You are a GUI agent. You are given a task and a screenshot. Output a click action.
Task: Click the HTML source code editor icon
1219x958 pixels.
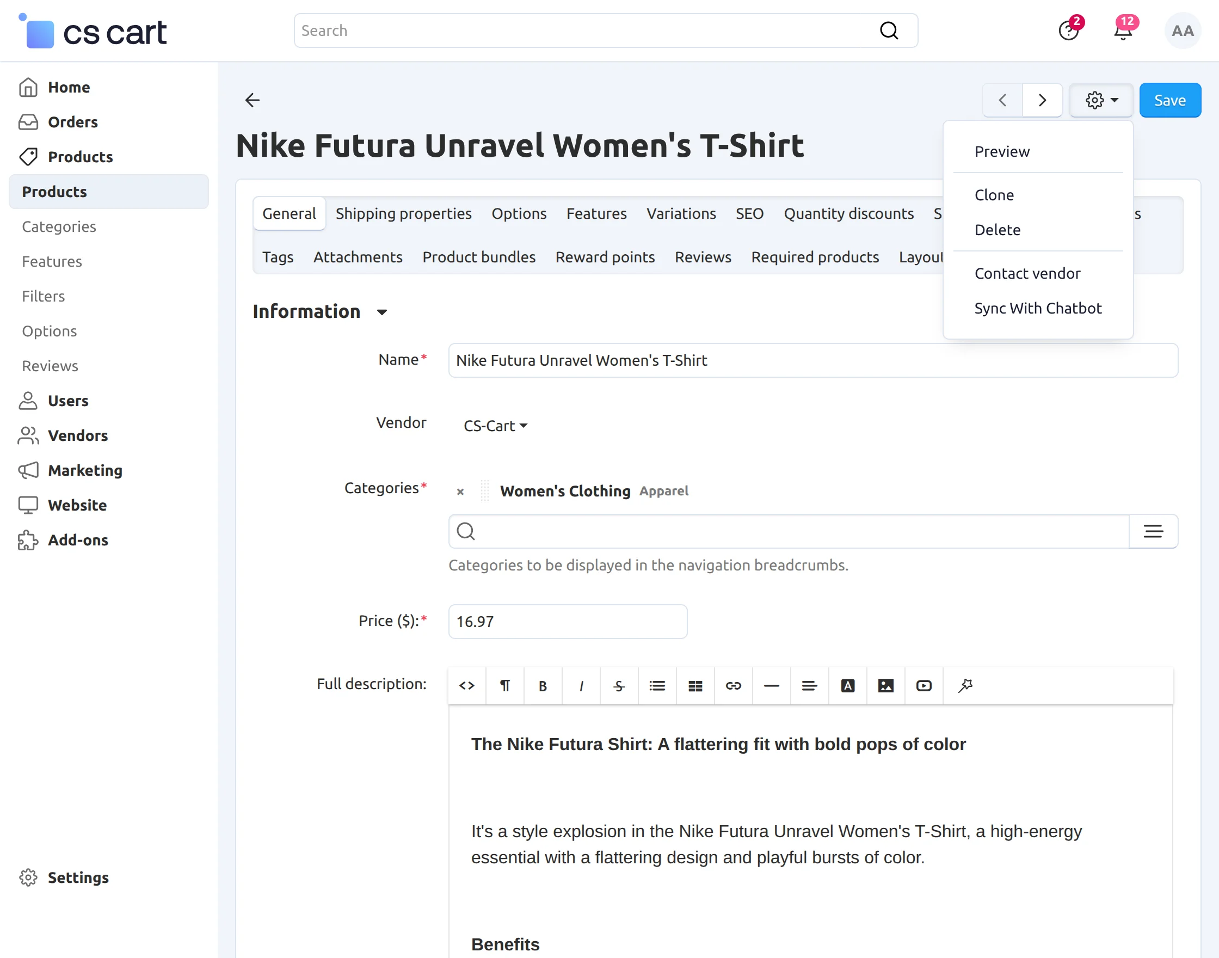pos(466,685)
